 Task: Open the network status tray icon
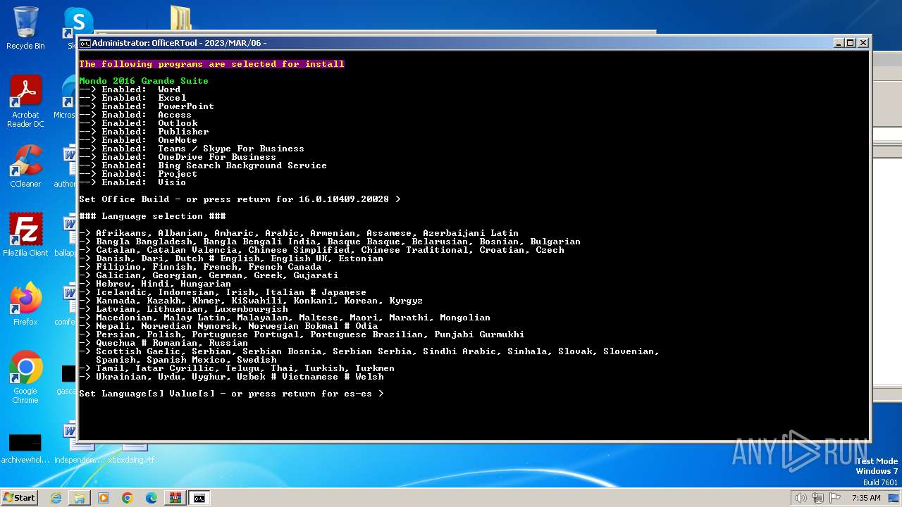point(818,498)
